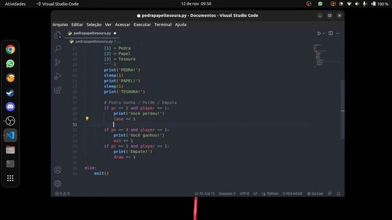The height and width of the screenshot is (220, 392).
Task: Start Go Live server
Action: click(315, 194)
